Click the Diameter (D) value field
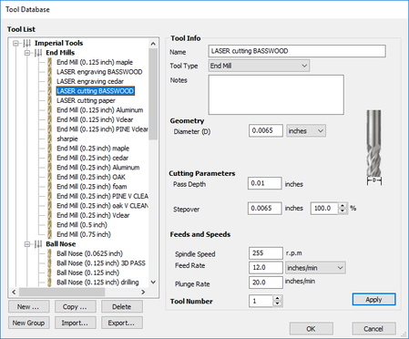This screenshot has width=409, height=339. pos(266,130)
